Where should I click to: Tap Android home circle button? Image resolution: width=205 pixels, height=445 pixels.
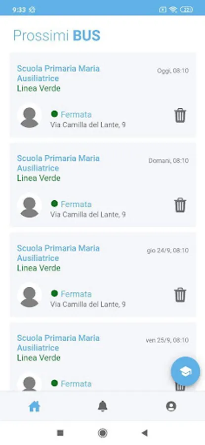coord(102,433)
